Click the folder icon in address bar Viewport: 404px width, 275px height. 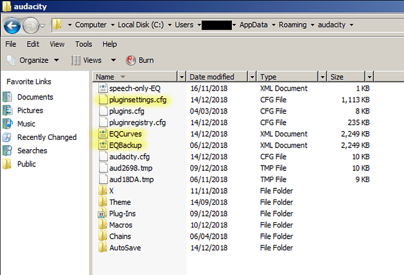(x=57, y=25)
